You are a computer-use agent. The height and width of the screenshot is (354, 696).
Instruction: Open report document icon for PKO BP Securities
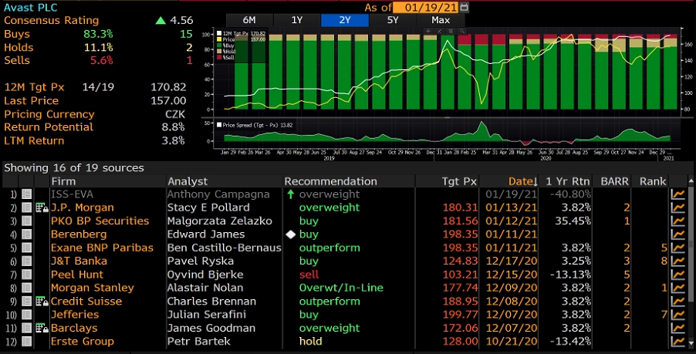pyautogui.click(x=27, y=221)
